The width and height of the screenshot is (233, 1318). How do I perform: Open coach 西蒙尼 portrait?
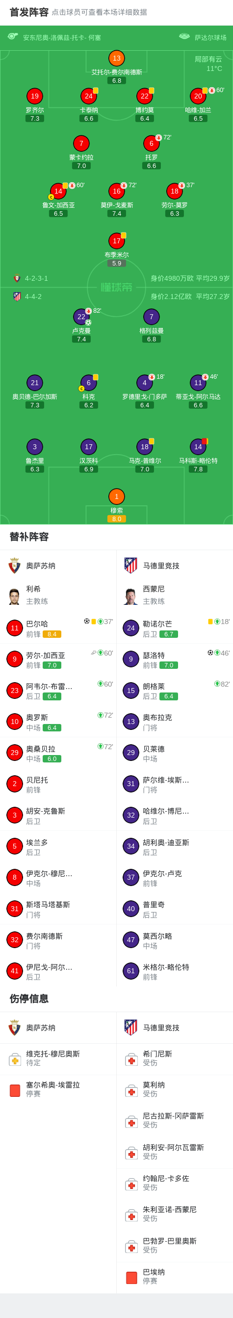pyautogui.click(x=131, y=596)
